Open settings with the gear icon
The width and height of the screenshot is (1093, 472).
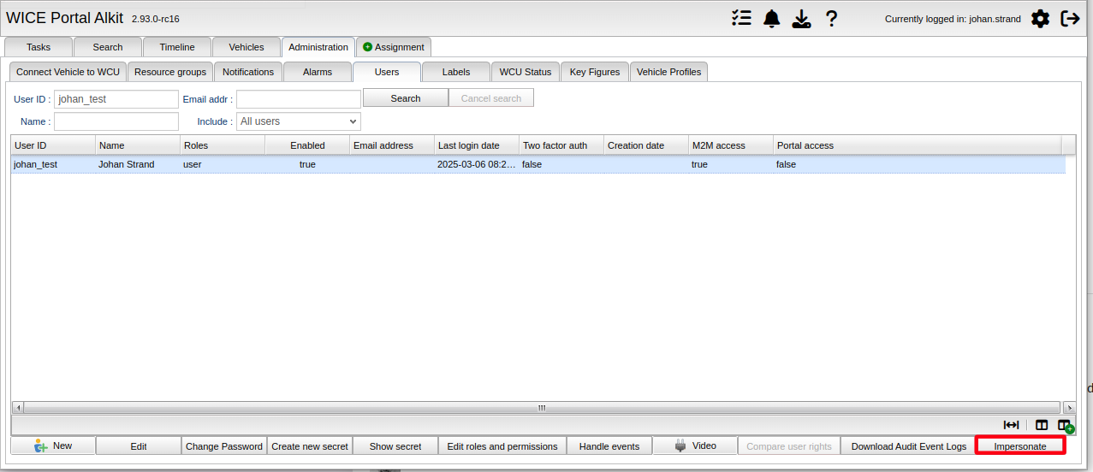pyautogui.click(x=1040, y=19)
